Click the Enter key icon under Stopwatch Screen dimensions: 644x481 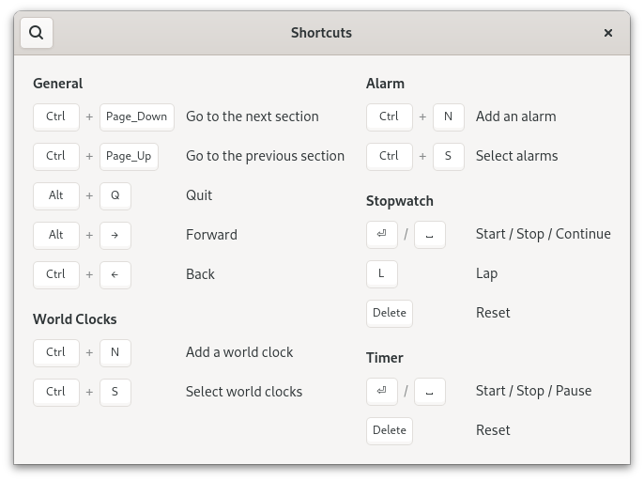[x=382, y=234]
